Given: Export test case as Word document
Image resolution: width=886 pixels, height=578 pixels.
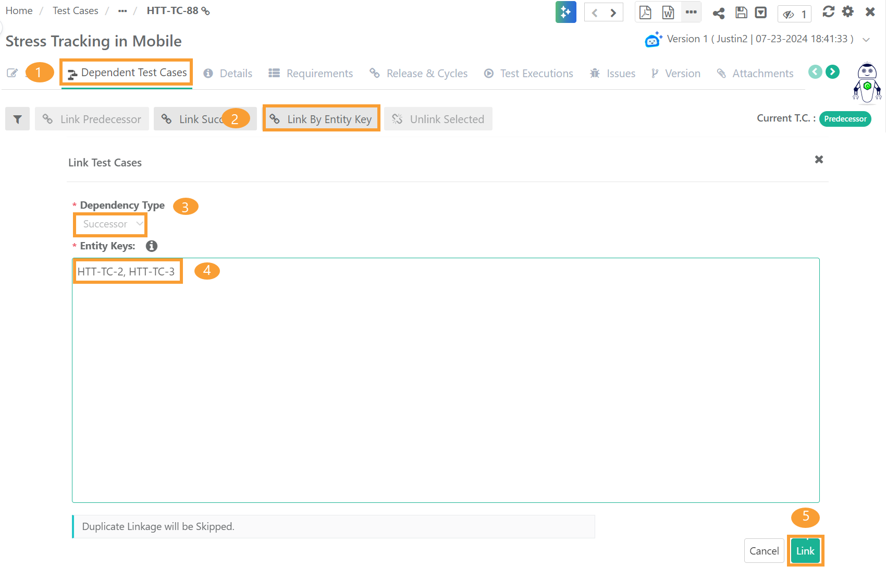Looking at the screenshot, I should (668, 13).
